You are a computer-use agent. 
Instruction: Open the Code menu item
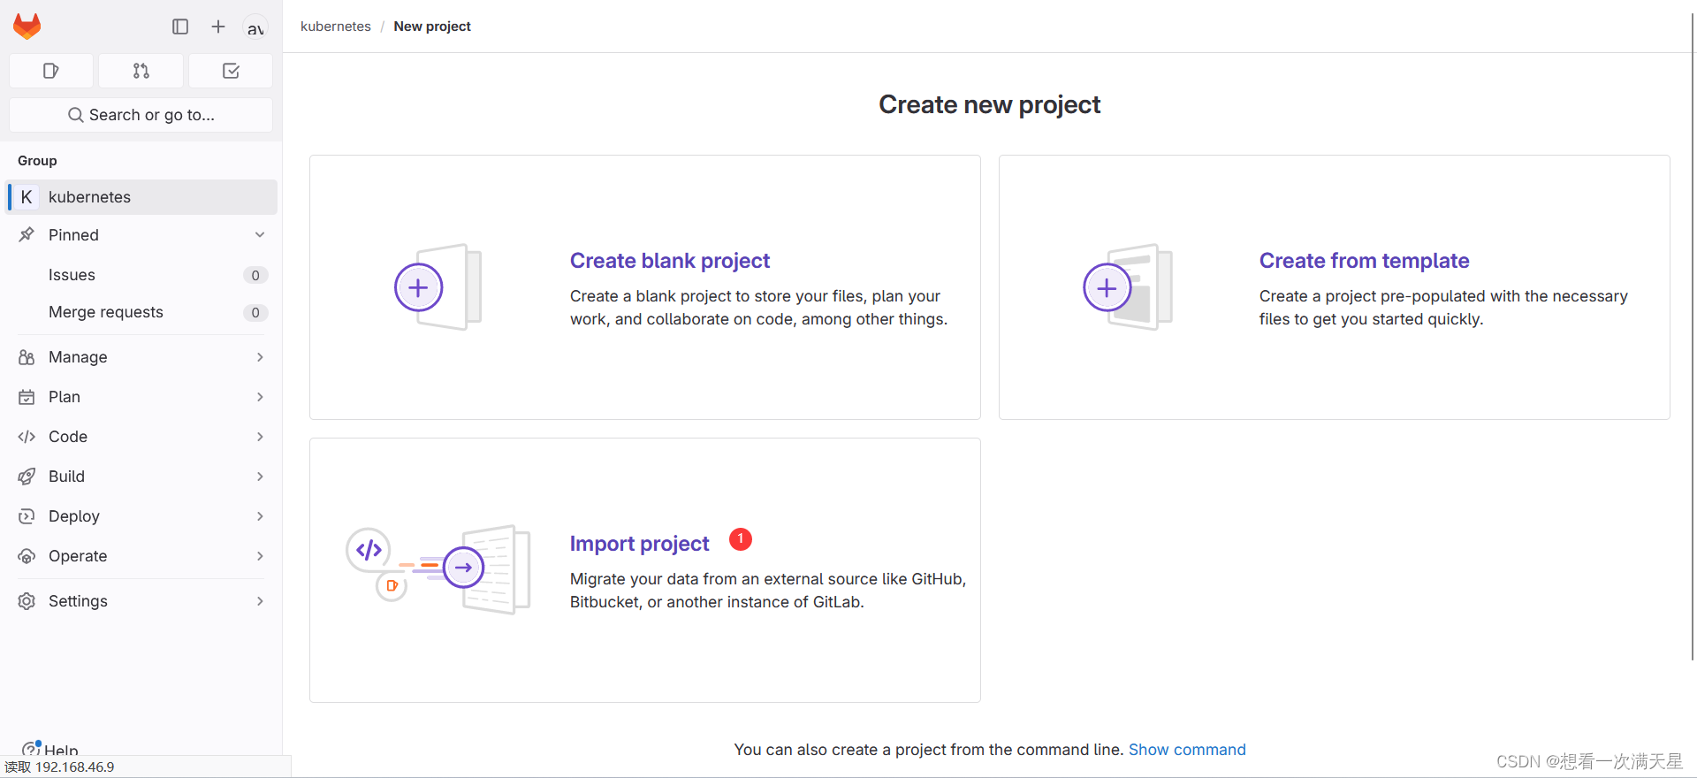coord(141,437)
